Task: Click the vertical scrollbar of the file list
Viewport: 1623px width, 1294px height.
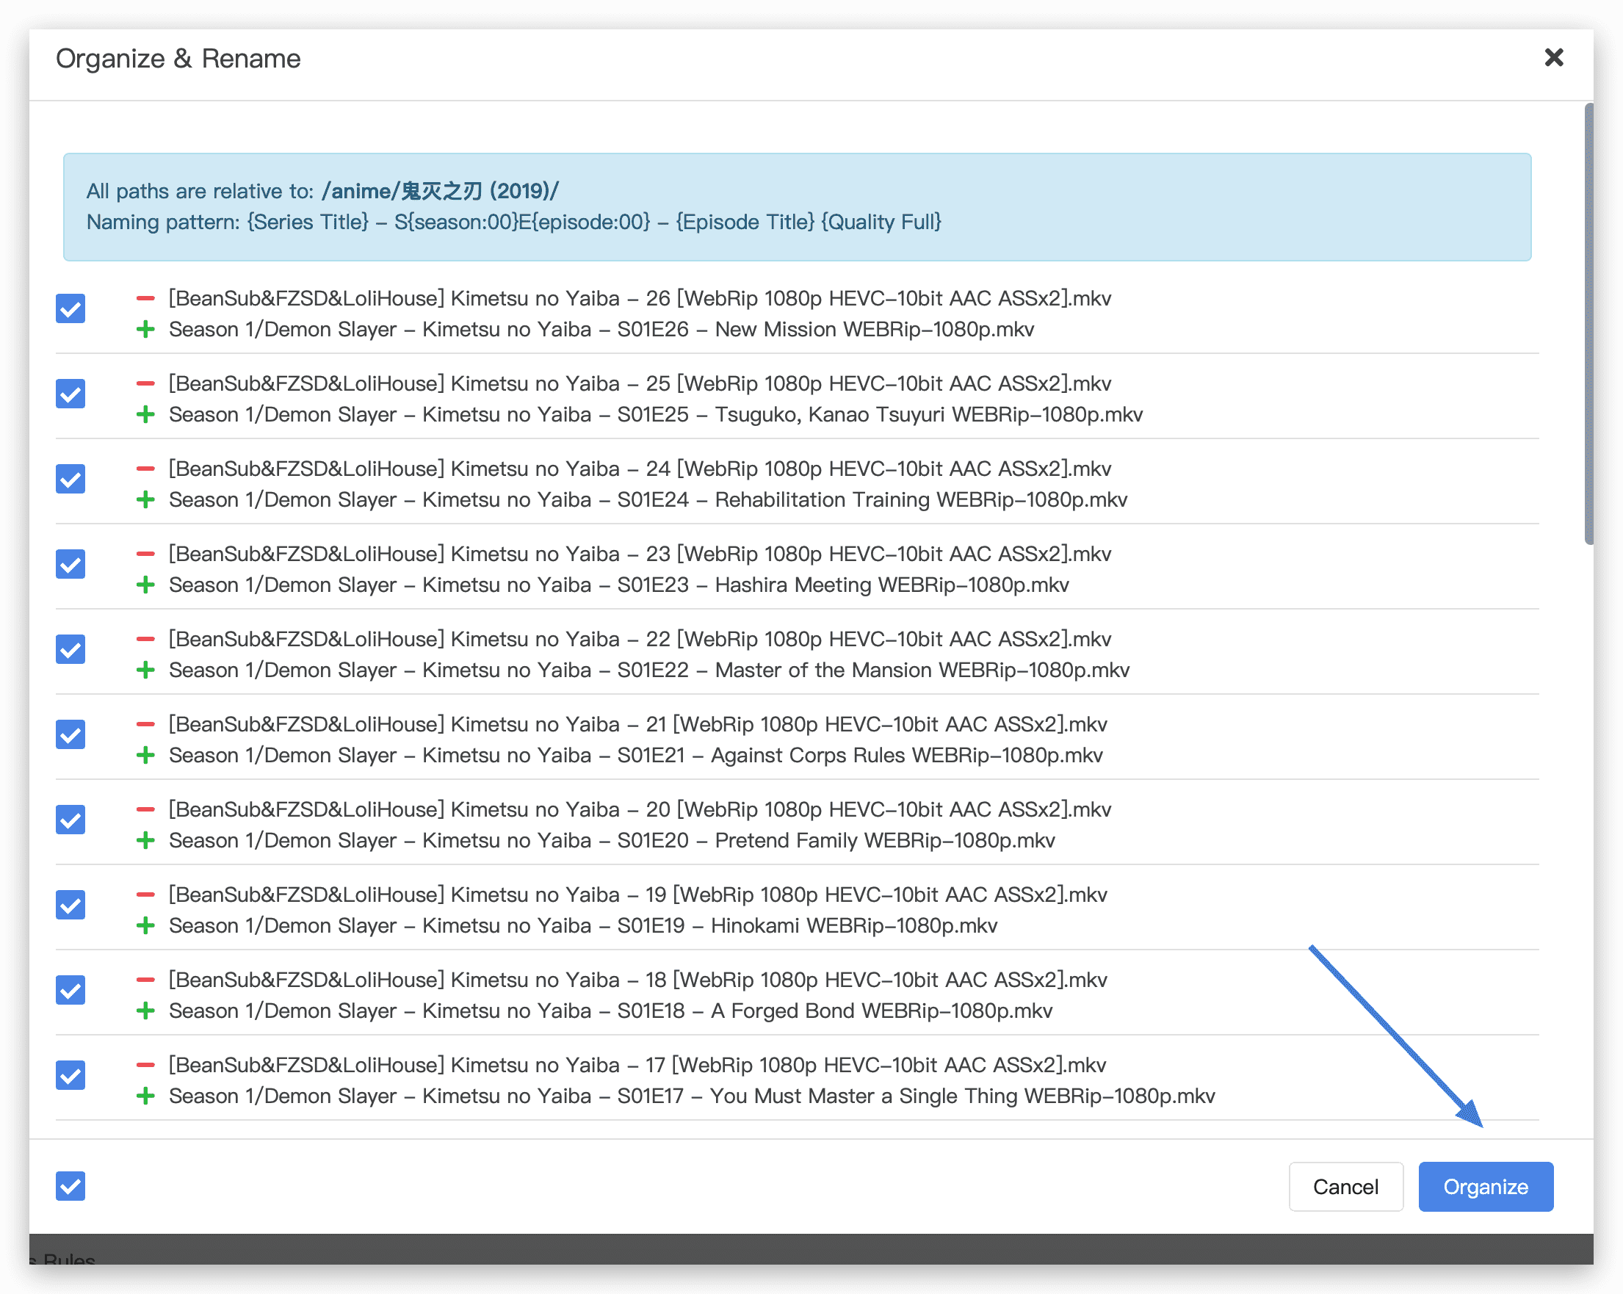Action: 1588,324
